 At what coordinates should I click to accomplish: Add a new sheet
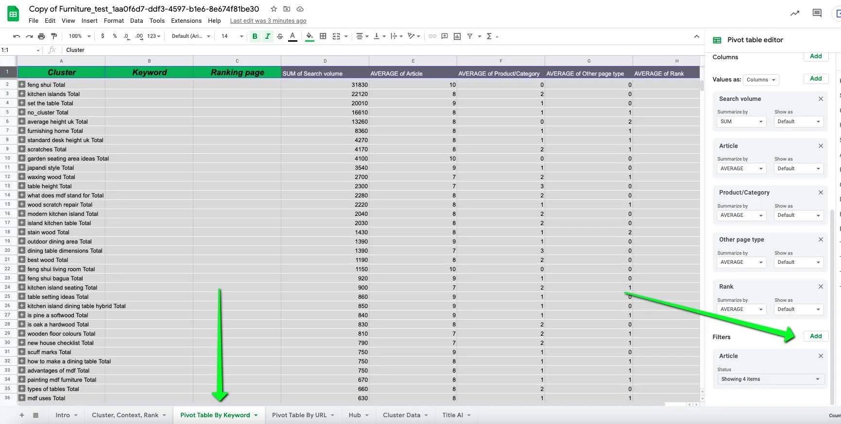pyautogui.click(x=21, y=415)
